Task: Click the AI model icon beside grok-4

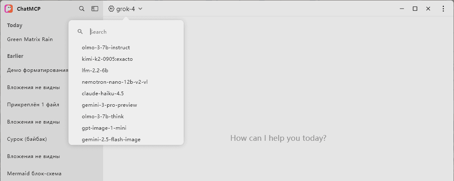Action: [111, 9]
